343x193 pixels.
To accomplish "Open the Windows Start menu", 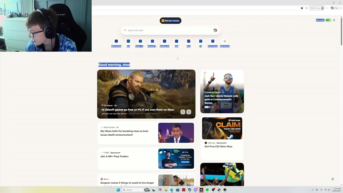I will 118,190.
